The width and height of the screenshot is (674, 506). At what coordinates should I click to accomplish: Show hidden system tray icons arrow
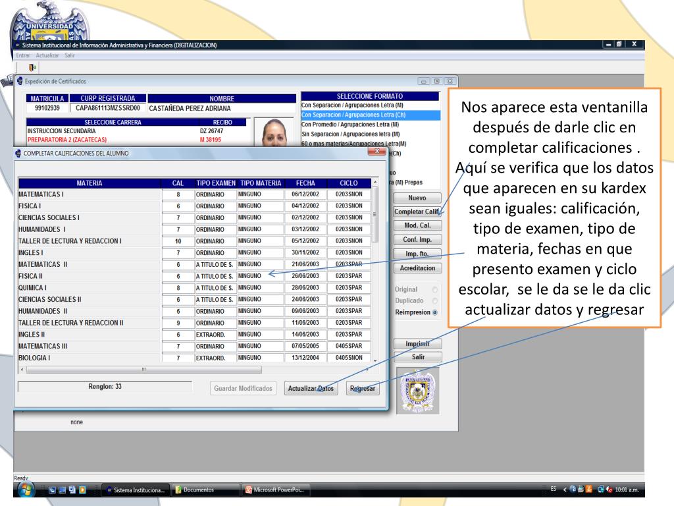(565, 490)
